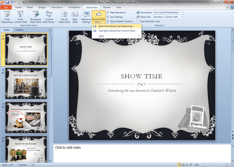Start slide show From Beginning
Image resolution: width=234 pixels, height=167 pixels.
[x=7, y=17]
